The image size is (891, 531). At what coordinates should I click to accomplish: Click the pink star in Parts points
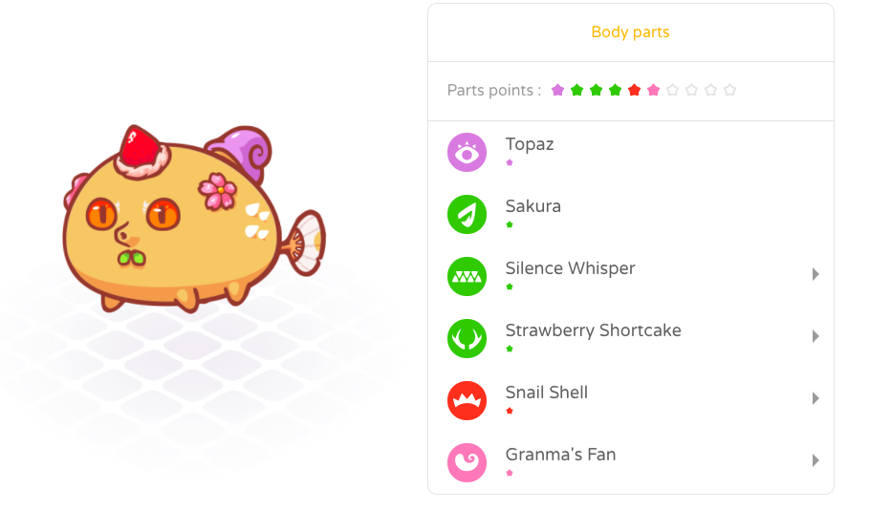coord(654,90)
